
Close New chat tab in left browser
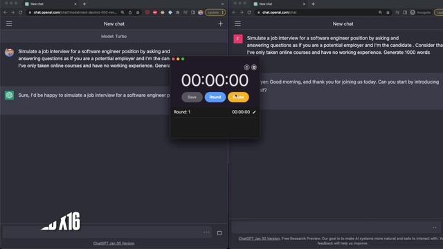75,4
